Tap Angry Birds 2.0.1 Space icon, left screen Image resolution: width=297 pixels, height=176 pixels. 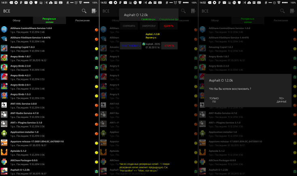[x=4, y=86]
